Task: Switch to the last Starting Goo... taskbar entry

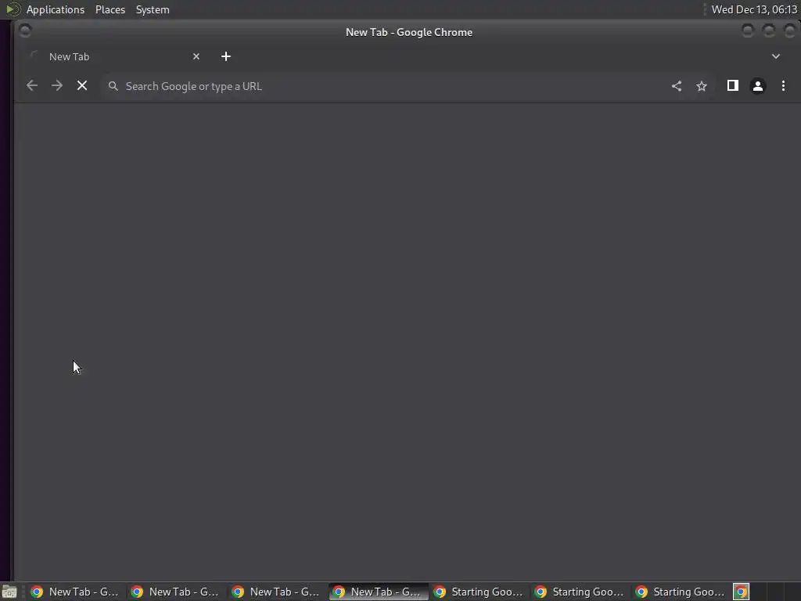Action: (681, 592)
